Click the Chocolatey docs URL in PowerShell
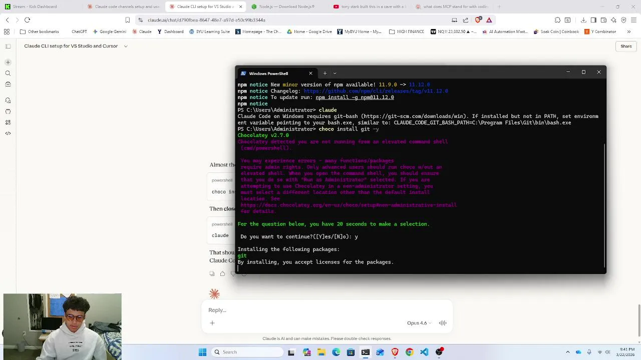This screenshot has width=641, height=360. pos(349,205)
